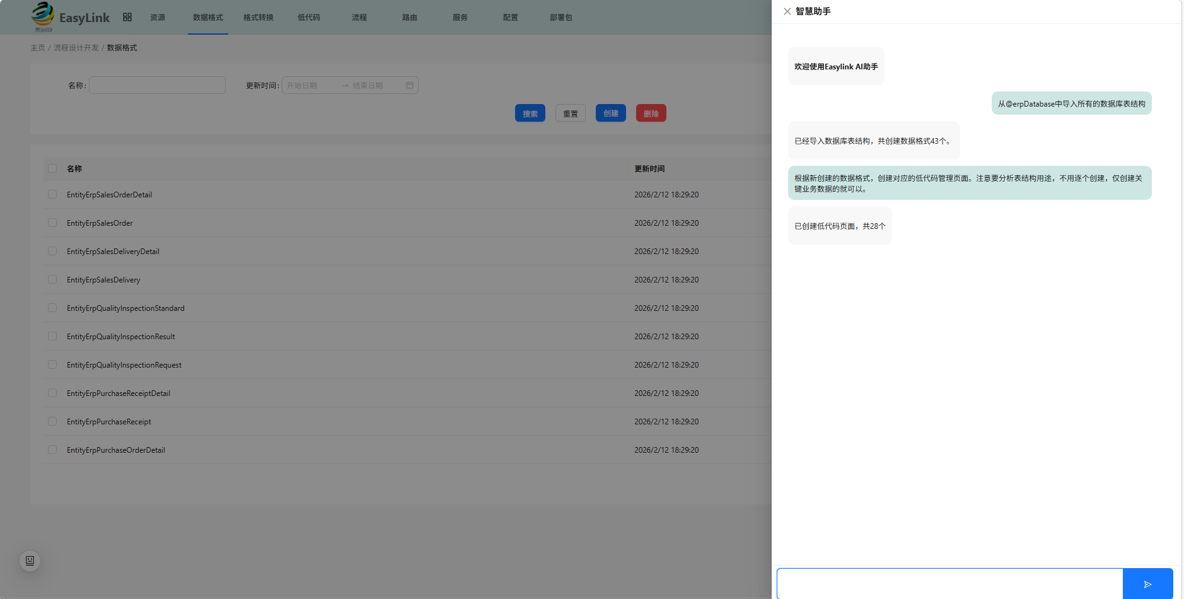Screen dimensions: 1184x599
Task: Check the EntityErpPurchaseReceipt row checkbox
Action: tap(52, 421)
